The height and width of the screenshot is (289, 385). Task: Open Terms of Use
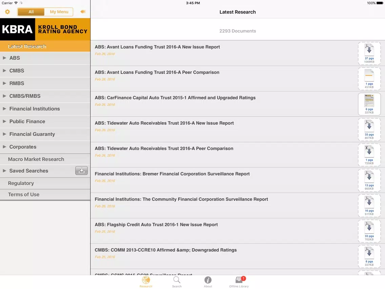pyautogui.click(x=45, y=195)
